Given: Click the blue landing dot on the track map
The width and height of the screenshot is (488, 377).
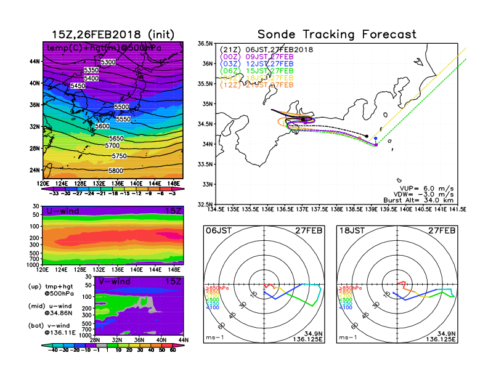Looking at the screenshot, I should click(376, 139).
